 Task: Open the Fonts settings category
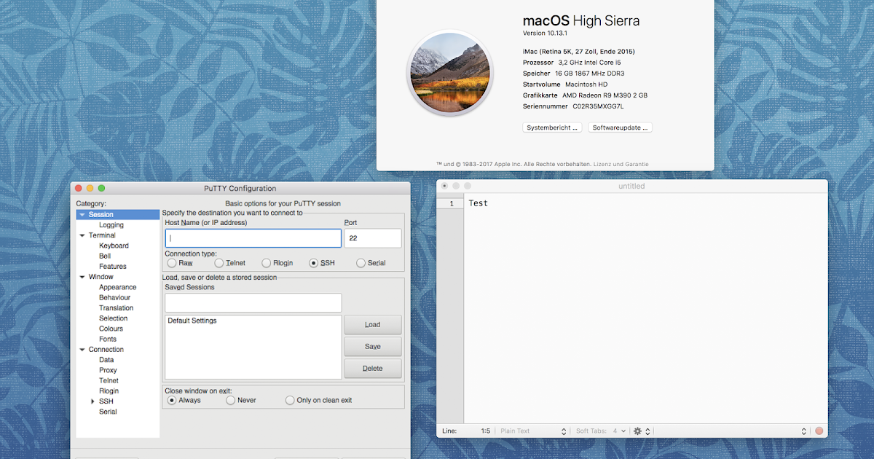click(x=108, y=340)
